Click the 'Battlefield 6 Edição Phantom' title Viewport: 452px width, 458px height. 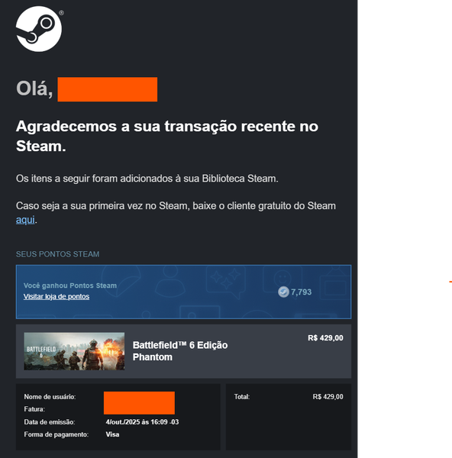pos(180,351)
